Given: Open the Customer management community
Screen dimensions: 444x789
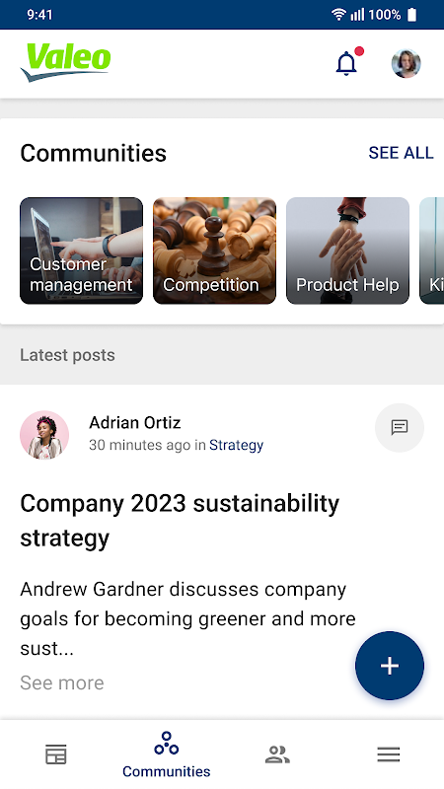Looking at the screenshot, I should [82, 251].
